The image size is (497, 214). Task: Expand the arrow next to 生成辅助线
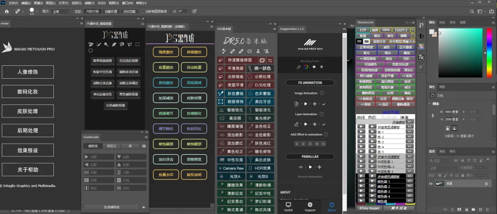coord(144,208)
